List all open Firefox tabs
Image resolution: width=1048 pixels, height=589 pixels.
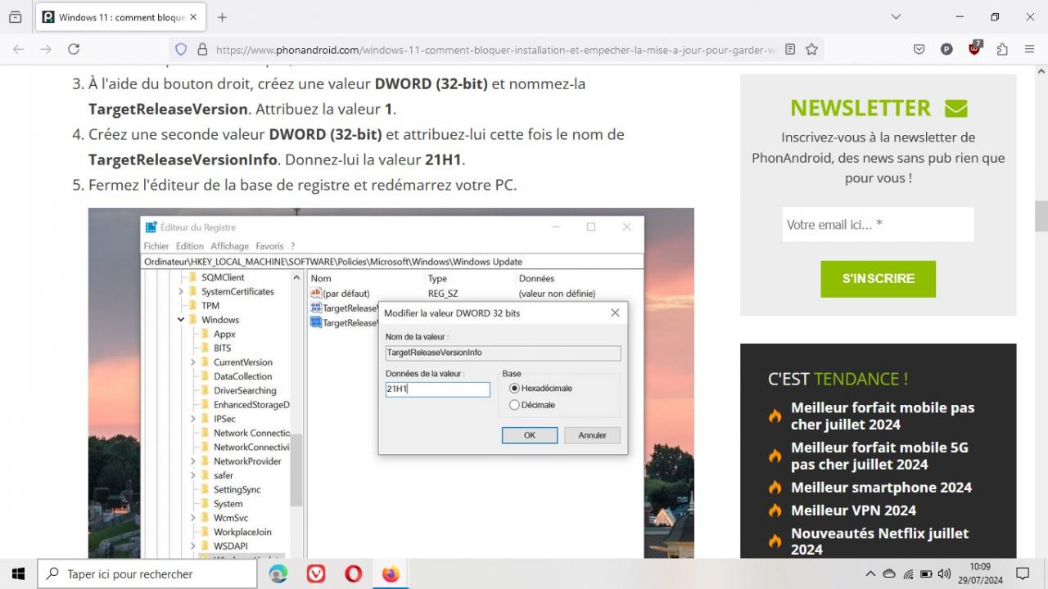pos(896,17)
